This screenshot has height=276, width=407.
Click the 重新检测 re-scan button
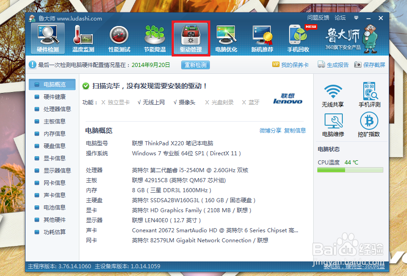(195, 65)
